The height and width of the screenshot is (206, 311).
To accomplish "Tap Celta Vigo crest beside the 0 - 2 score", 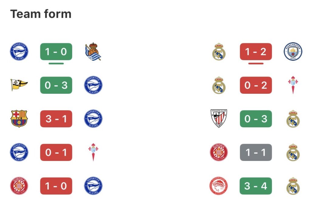I will coord(293,85).
